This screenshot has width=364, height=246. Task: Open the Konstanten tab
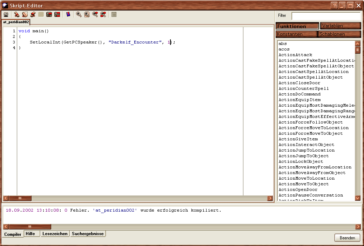pyautogui.click(x=297, y=34)
